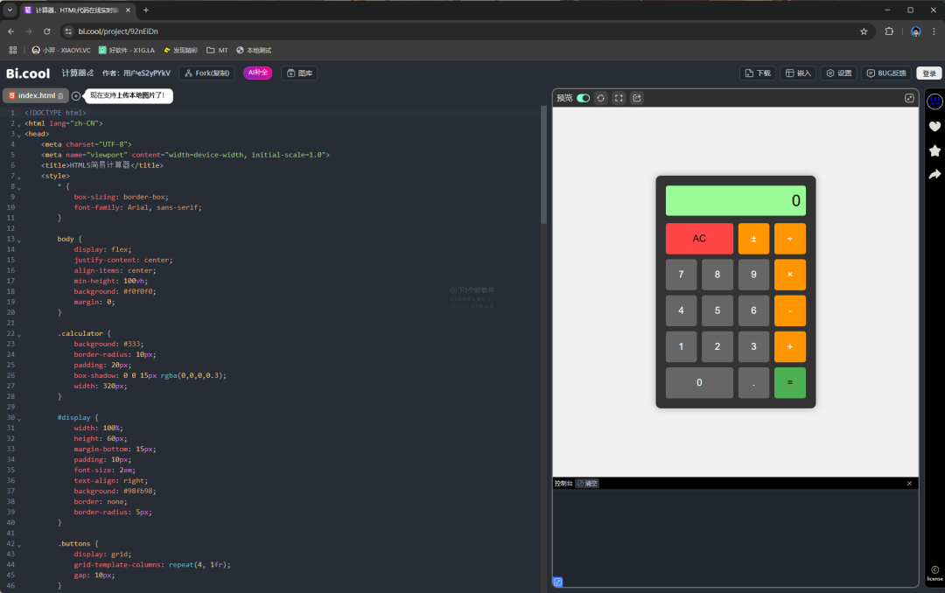Viewport: 945px width, 593px height.
Task: Refresh the preview pane
Action: point(600,98)
